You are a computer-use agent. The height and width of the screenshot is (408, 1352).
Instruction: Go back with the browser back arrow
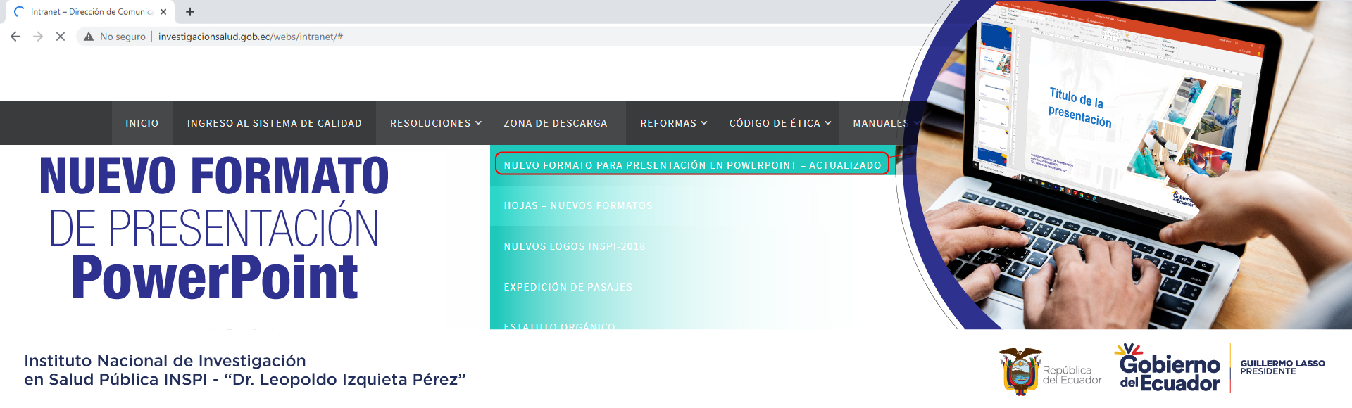pos(15,37)
